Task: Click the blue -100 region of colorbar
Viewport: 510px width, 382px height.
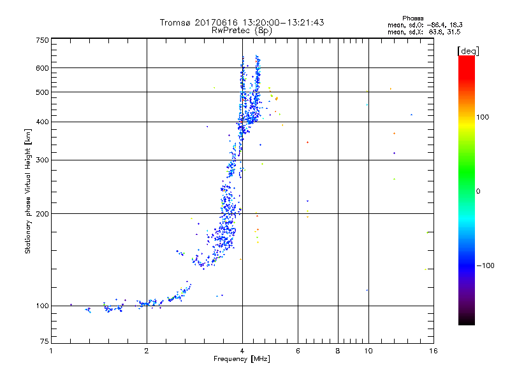Action: (x=467, y=265)
